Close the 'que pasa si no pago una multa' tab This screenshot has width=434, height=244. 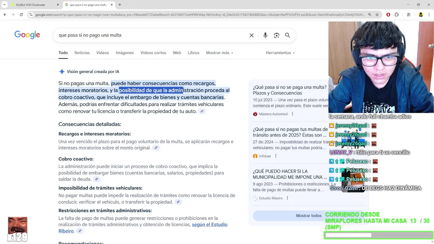pos(112,5)
